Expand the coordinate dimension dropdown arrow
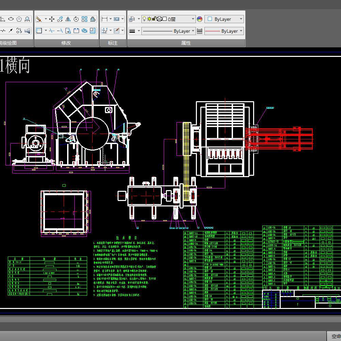 click(110, 30)
